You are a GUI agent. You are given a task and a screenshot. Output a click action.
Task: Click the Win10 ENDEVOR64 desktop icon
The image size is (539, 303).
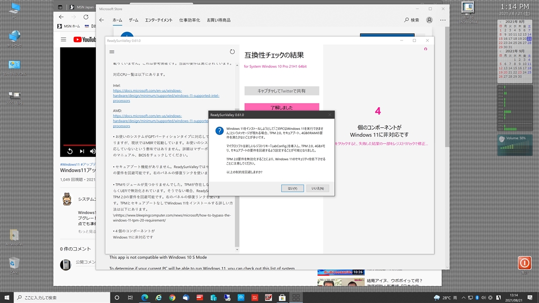tap(468, 13)
